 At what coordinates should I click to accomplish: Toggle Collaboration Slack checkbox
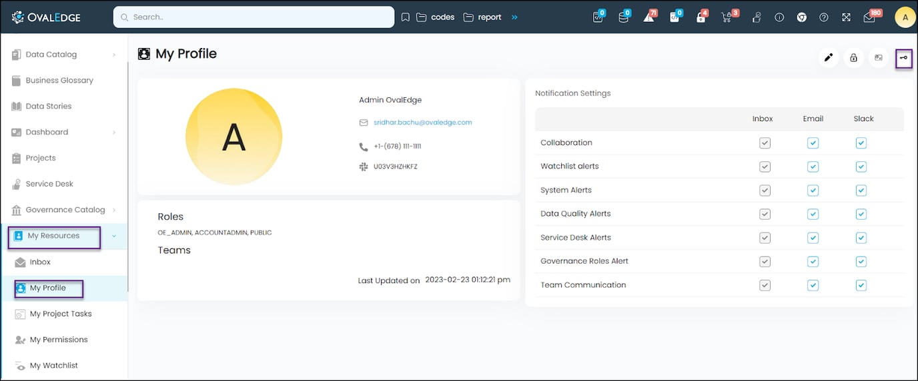click(x=861, y=143)
